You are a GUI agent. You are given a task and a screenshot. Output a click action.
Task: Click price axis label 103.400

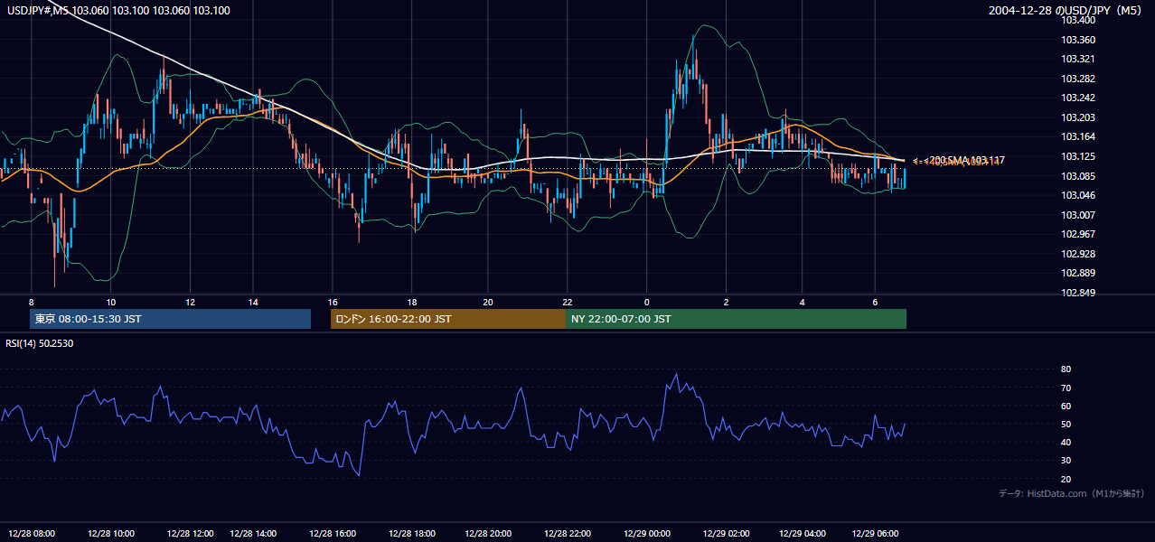tap(1078, 20)
